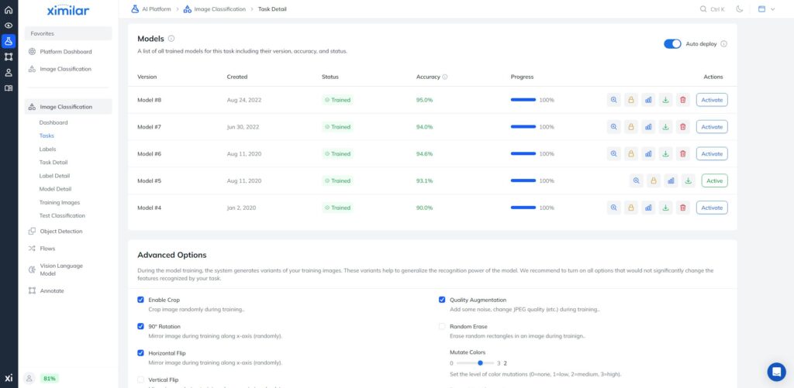Open the layout dropdown in top bar
The width and height of the screenshot is (794, 388).
(765, 9)
